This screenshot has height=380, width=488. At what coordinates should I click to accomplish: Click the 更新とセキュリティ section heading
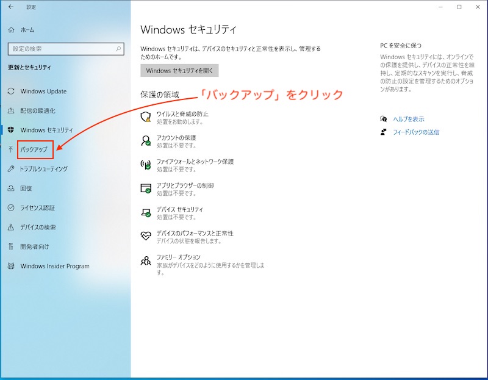pyautogui.click(x=29, y=67)
